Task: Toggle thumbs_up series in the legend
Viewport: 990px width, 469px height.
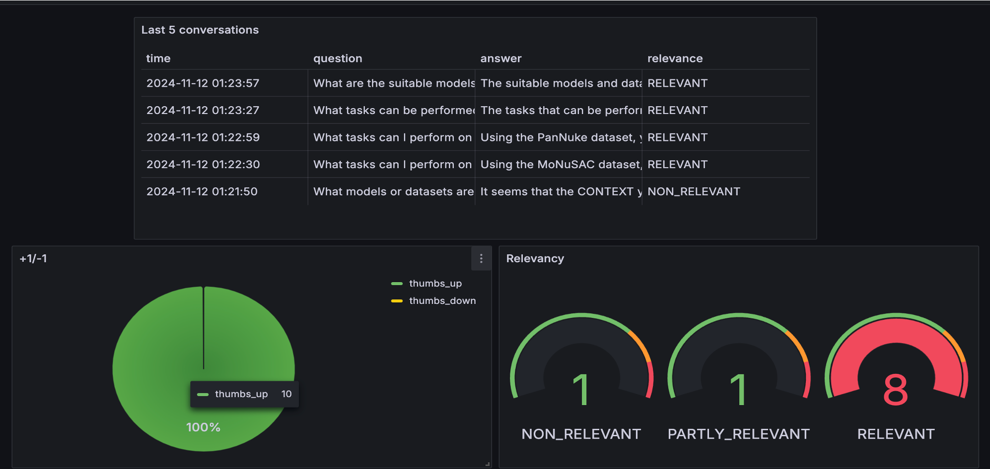Action: pyautogui.click(x=435, y=284)
